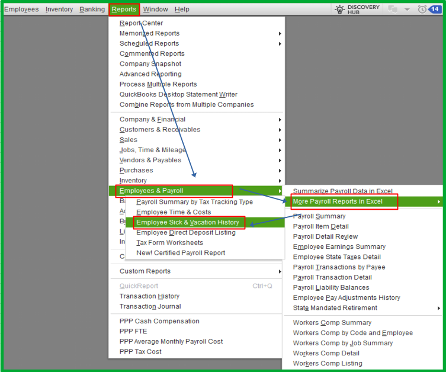Choose Payroll Transaction Detail

pyautogui.click(x=332, y=278)
